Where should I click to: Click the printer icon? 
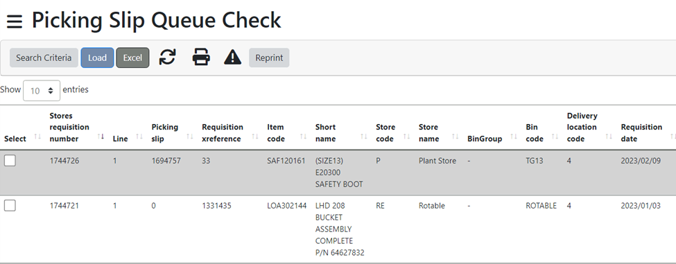pos(201,58)
